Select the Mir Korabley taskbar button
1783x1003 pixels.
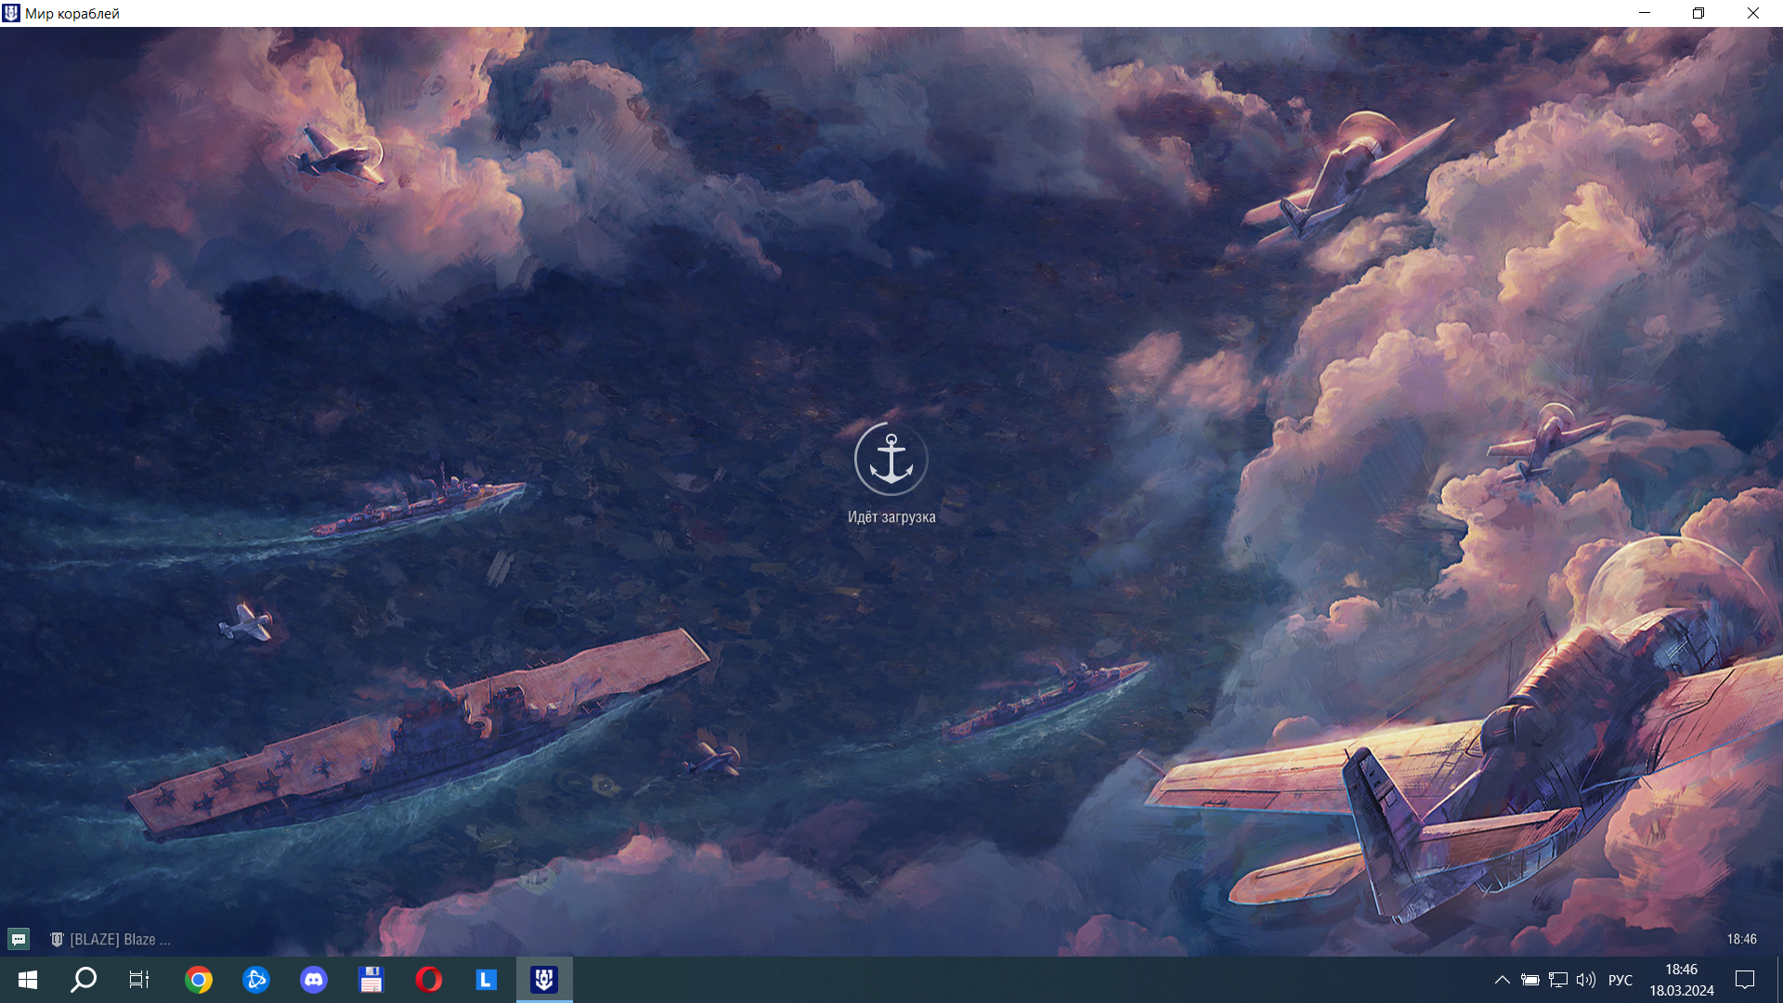tap(544, 980)
